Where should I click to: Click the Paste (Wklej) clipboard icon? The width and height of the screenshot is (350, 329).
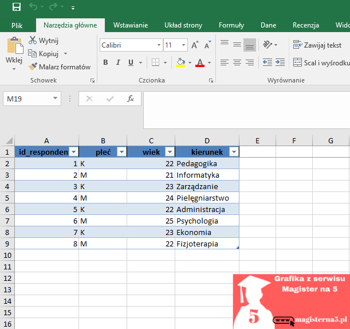coord(14,46)
